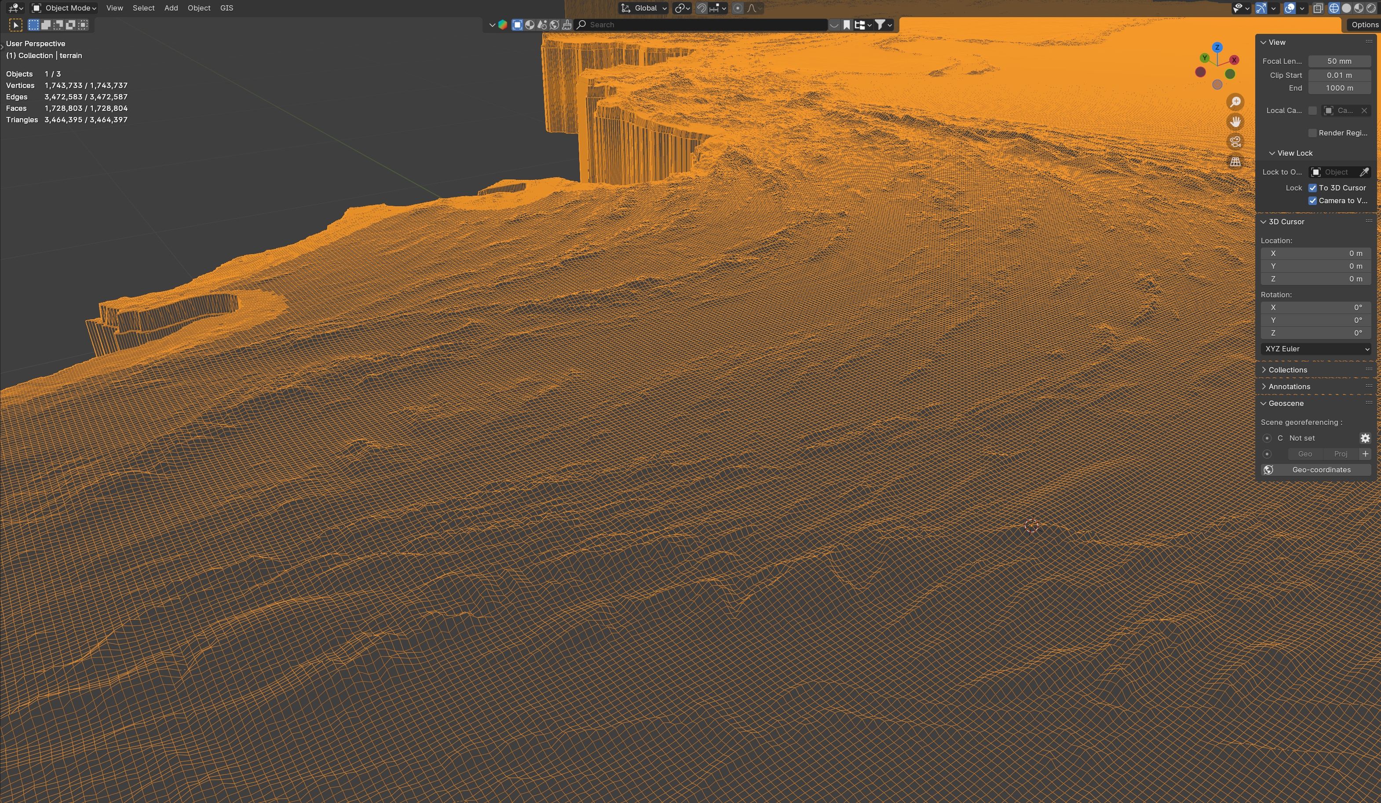Uncheck Lock To 3D Cursor

(1312, 188)
